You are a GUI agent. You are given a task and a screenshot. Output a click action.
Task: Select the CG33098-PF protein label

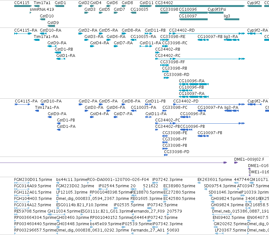click(174, 139)
